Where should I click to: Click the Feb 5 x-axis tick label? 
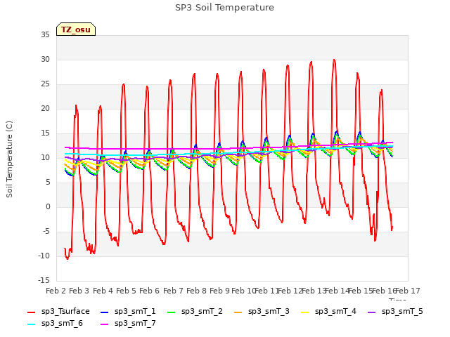point(126,291)
